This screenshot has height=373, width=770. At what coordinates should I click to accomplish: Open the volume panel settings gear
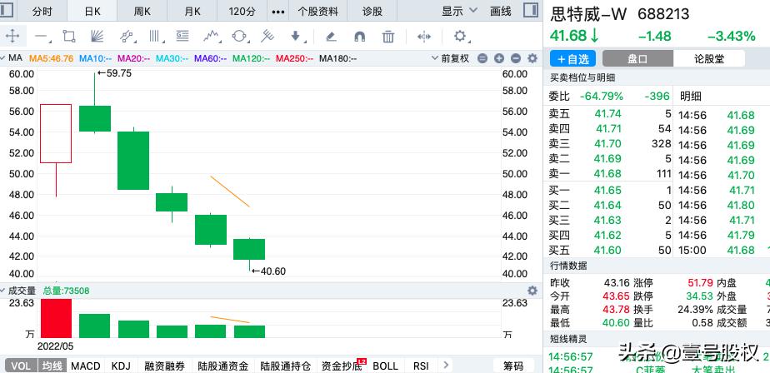tap(532, 291)
